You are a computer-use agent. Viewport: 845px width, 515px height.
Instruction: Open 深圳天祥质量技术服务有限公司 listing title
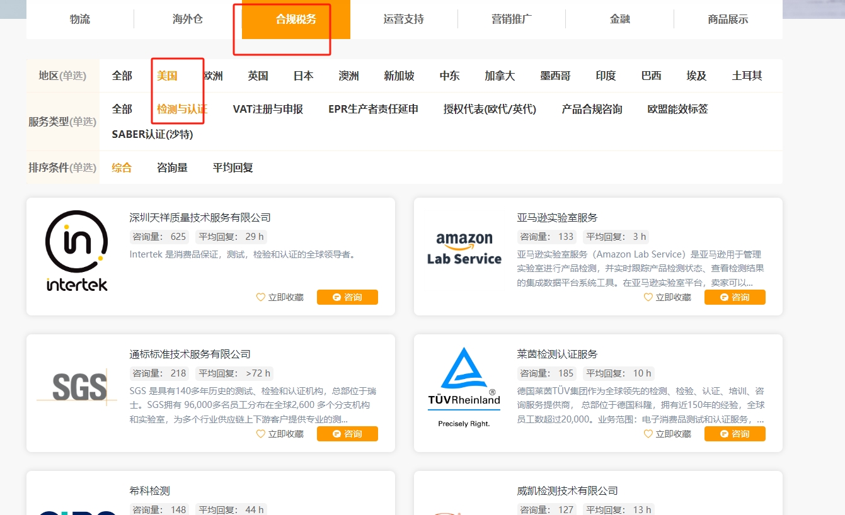200,217
